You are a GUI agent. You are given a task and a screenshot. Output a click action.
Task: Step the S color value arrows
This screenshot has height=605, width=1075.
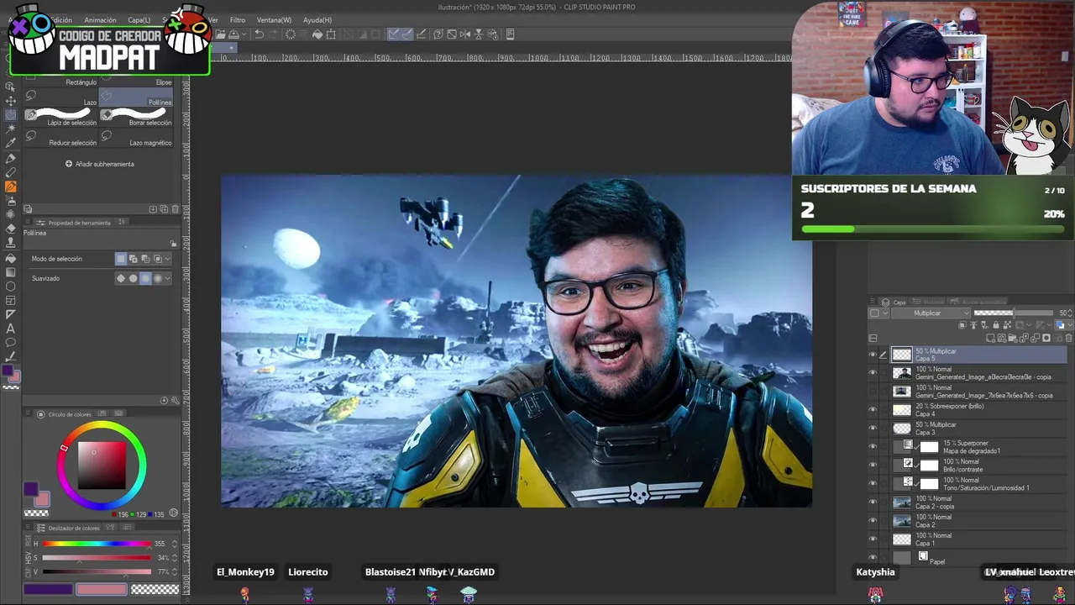click(x=175, y=557)
